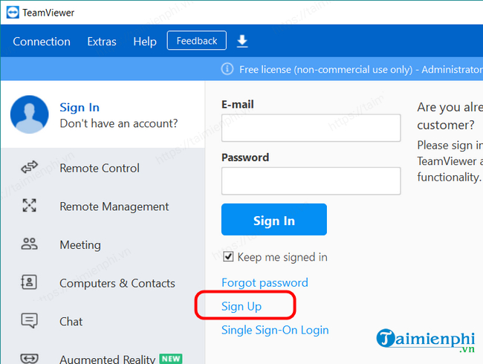
Task: Click the download update arrow icon
Action: 242,41
